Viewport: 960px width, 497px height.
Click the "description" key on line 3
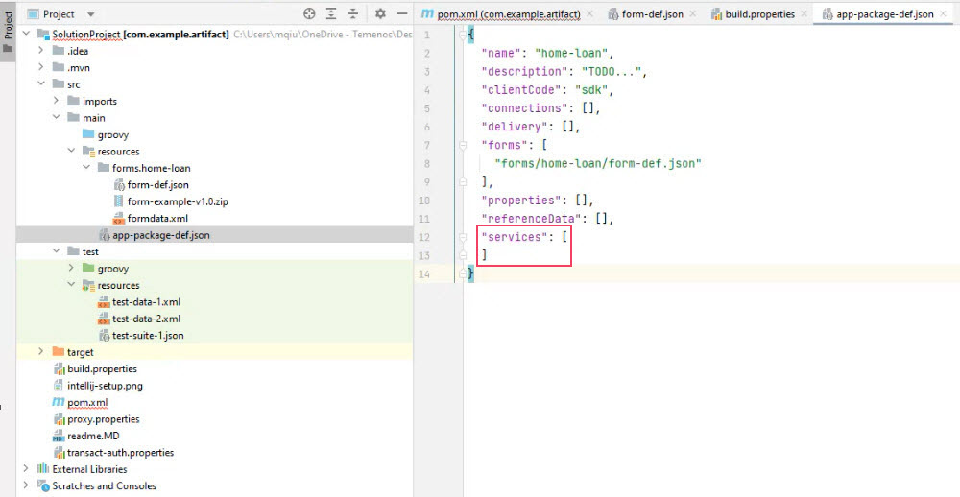click(x=525, y=72)
